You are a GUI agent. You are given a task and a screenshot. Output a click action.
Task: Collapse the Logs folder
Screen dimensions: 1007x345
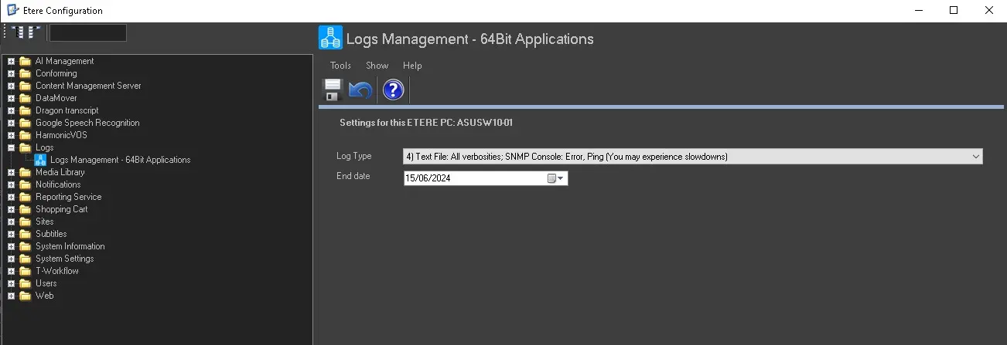pyautogui.click(x=12, y=147)
